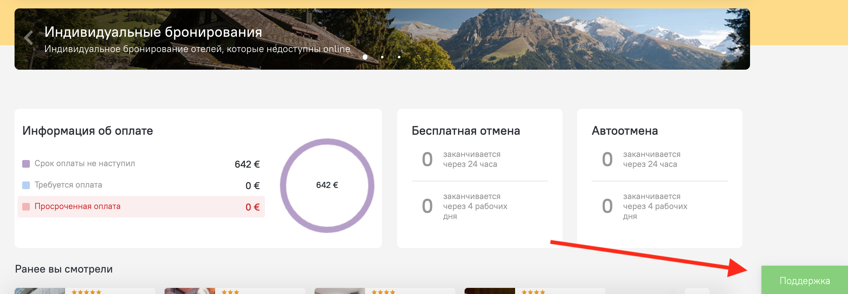Select the third carousel dot indicator
Screen dimensions: 848x294
click(x=399, y=57)
